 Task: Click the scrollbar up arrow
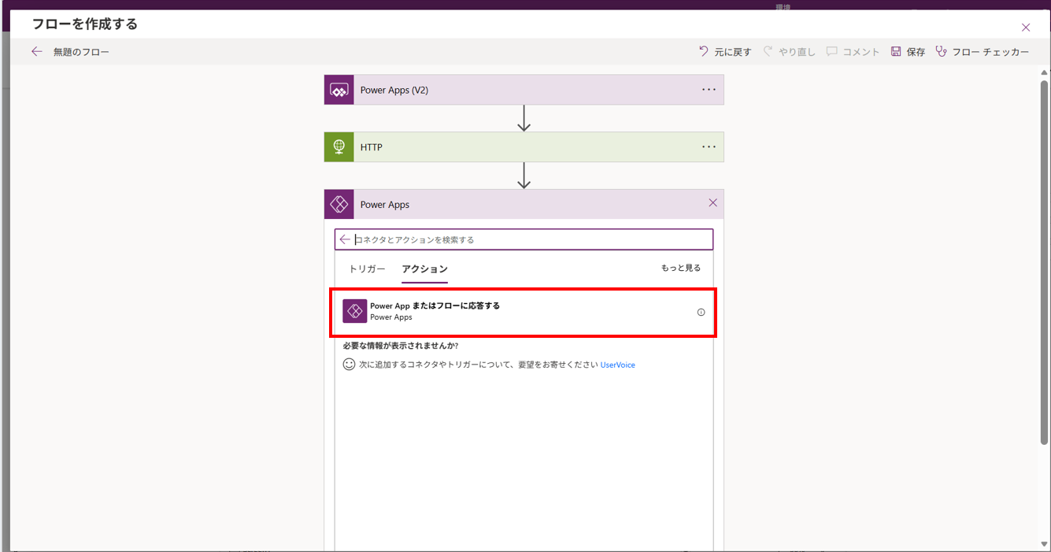tap(1044, 72)
